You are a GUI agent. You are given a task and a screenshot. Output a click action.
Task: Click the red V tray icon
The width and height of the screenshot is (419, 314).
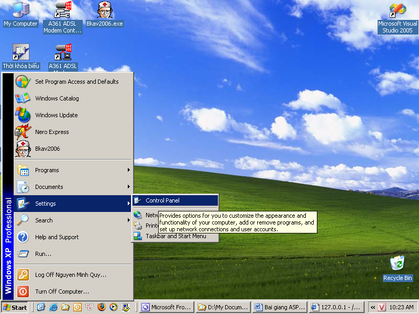point(382,307)
